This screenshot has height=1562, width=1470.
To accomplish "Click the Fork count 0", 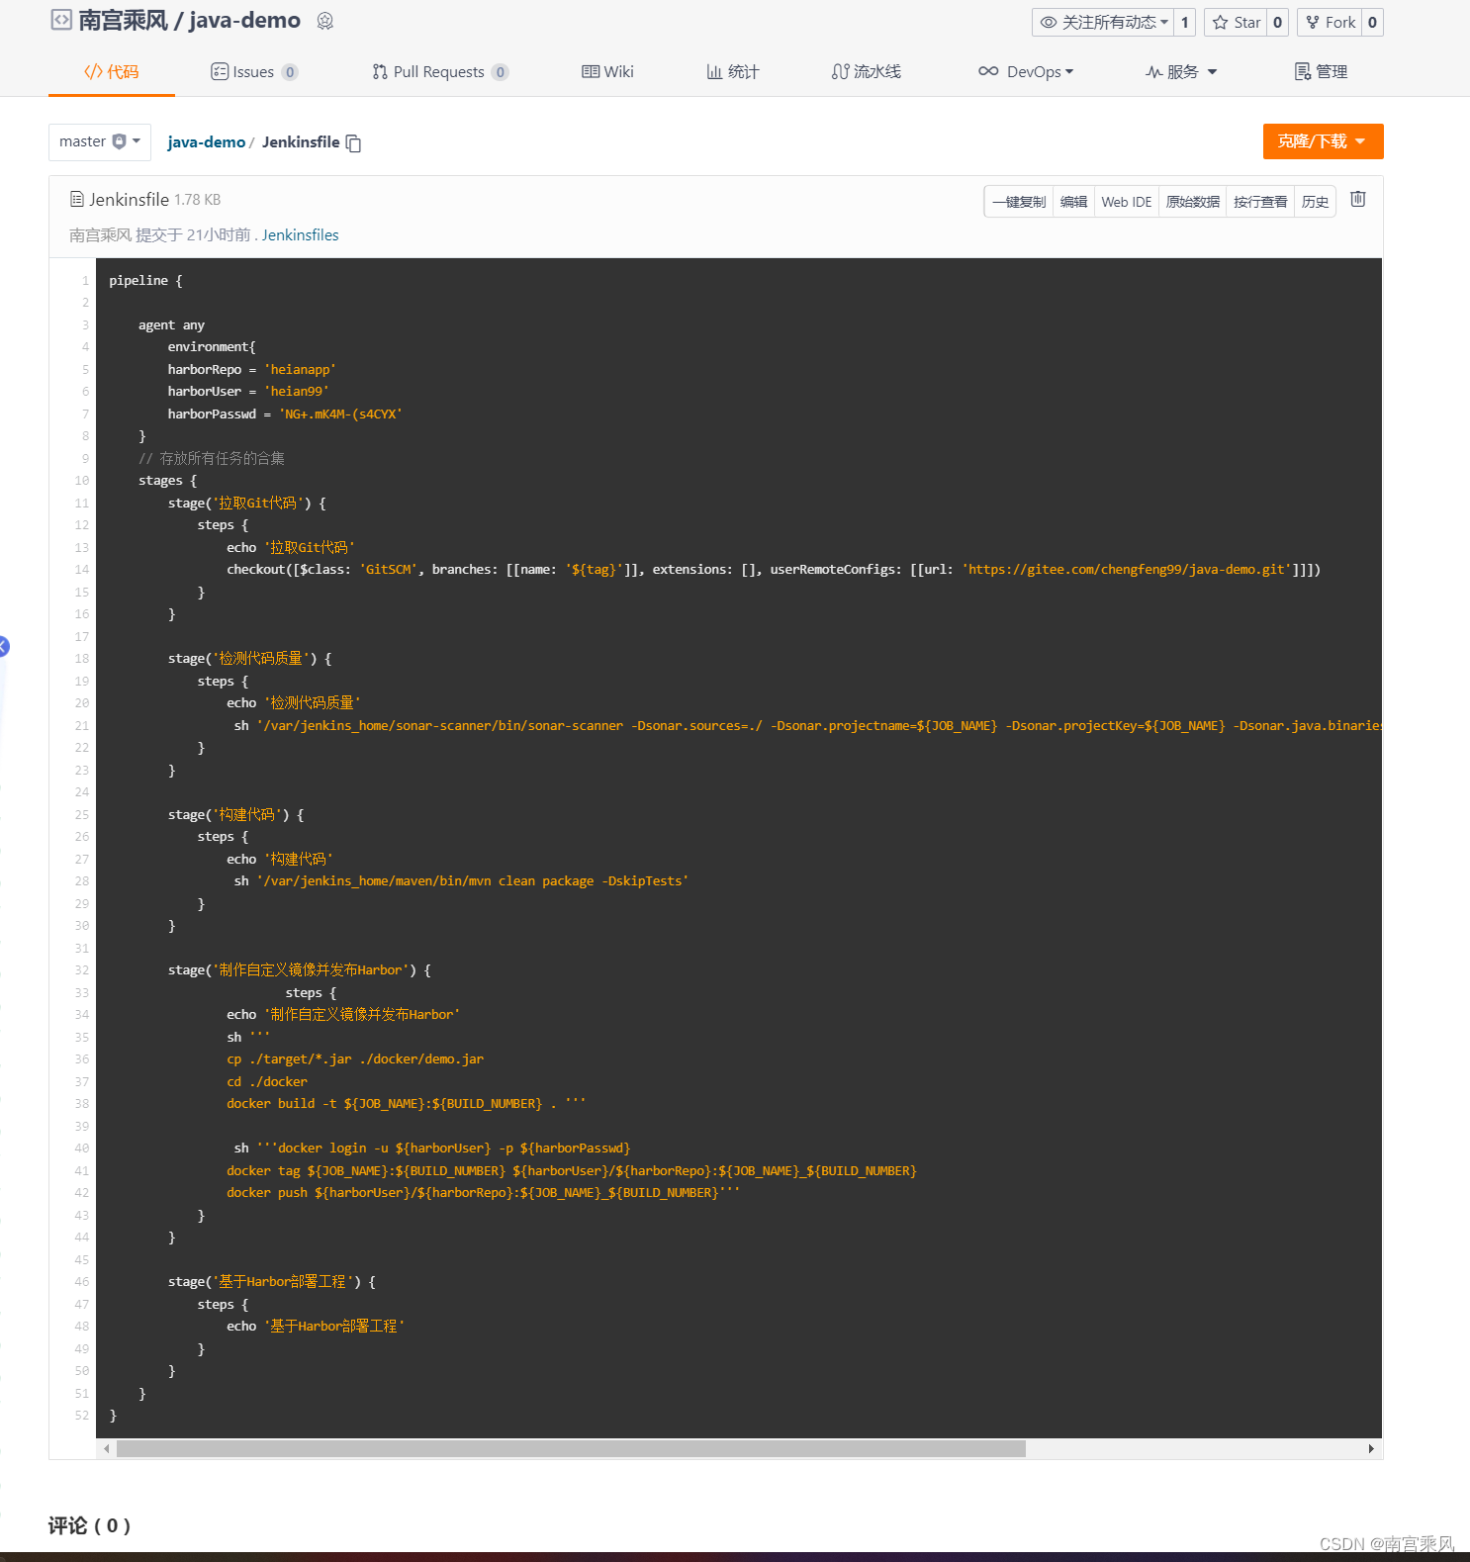I will pyautogui.click(x=1372, y=22).
